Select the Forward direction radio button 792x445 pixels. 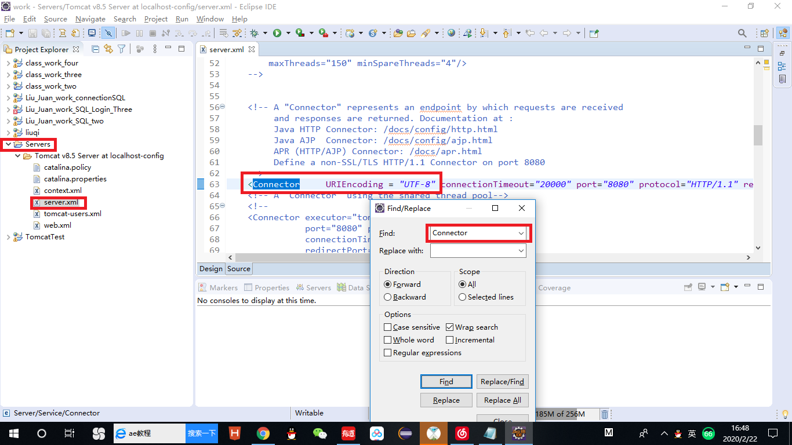387,284
